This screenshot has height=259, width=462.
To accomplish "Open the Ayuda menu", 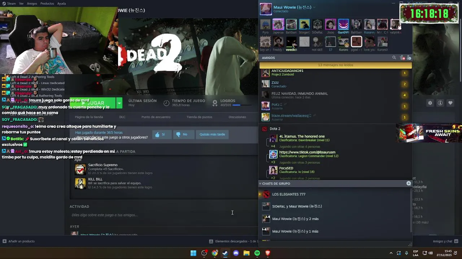I will coord(61,4).
